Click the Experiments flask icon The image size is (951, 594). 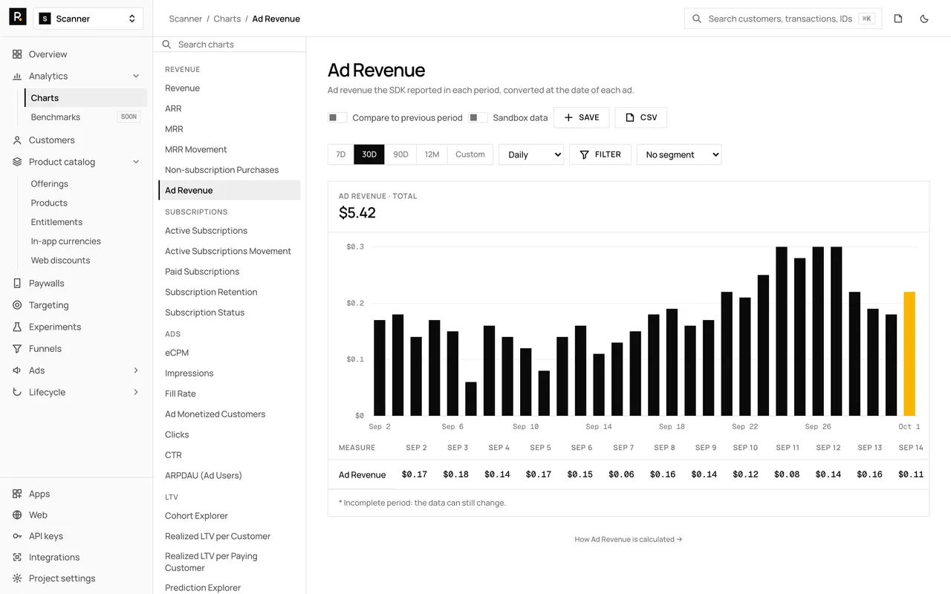[17, 327]
